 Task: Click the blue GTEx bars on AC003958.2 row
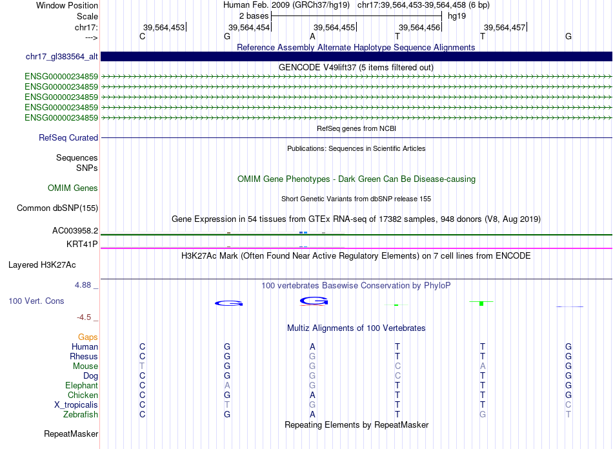[x=303, y=232]
